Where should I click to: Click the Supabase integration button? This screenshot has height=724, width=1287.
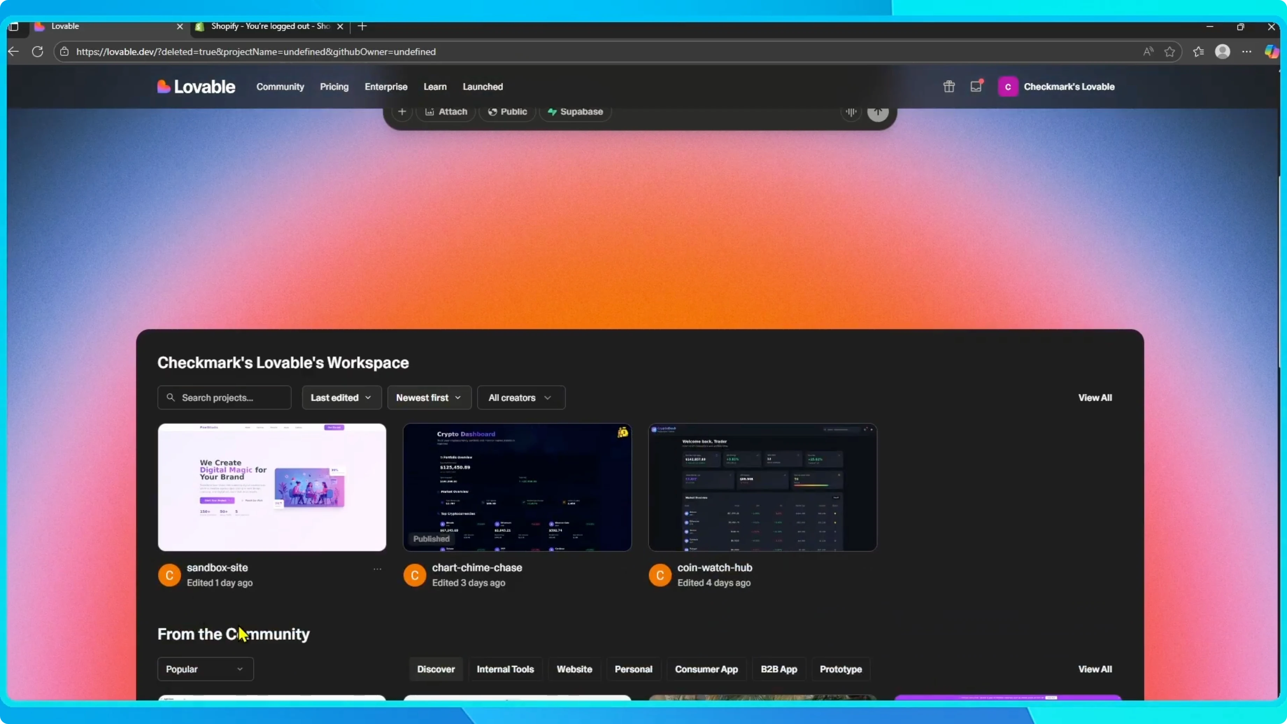pos(576,112)
